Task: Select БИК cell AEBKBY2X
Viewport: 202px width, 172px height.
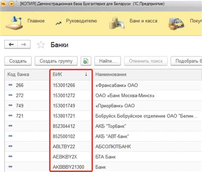Action: pyautogui.click(x=65, y=157)
